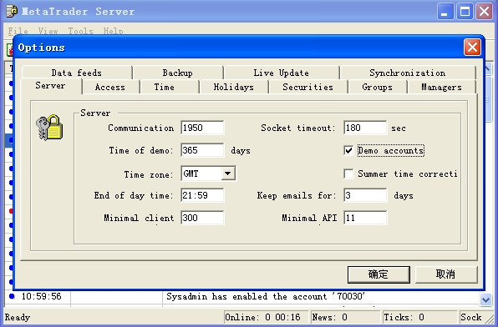Open the File menu in MetaTrader Server
The image size is (498, 327).
18,31
